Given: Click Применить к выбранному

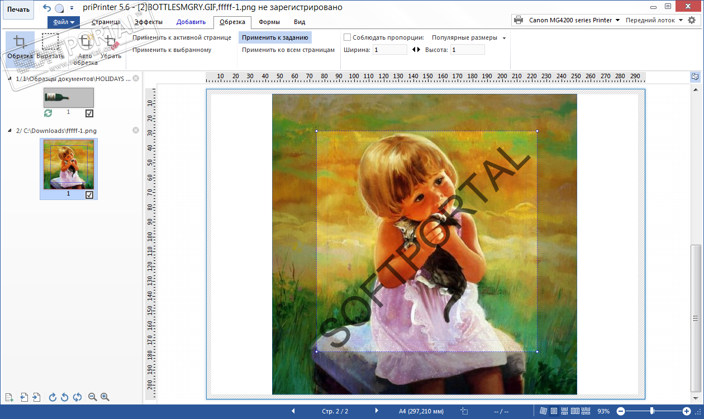Looking at the screenshot, I should click(172, 50).
